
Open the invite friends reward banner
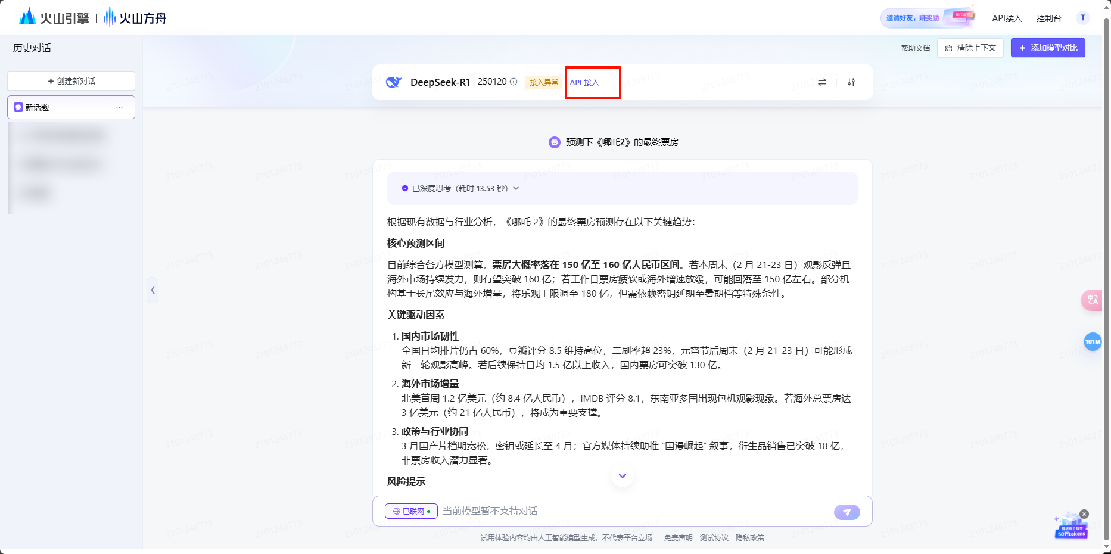(928, 18)
